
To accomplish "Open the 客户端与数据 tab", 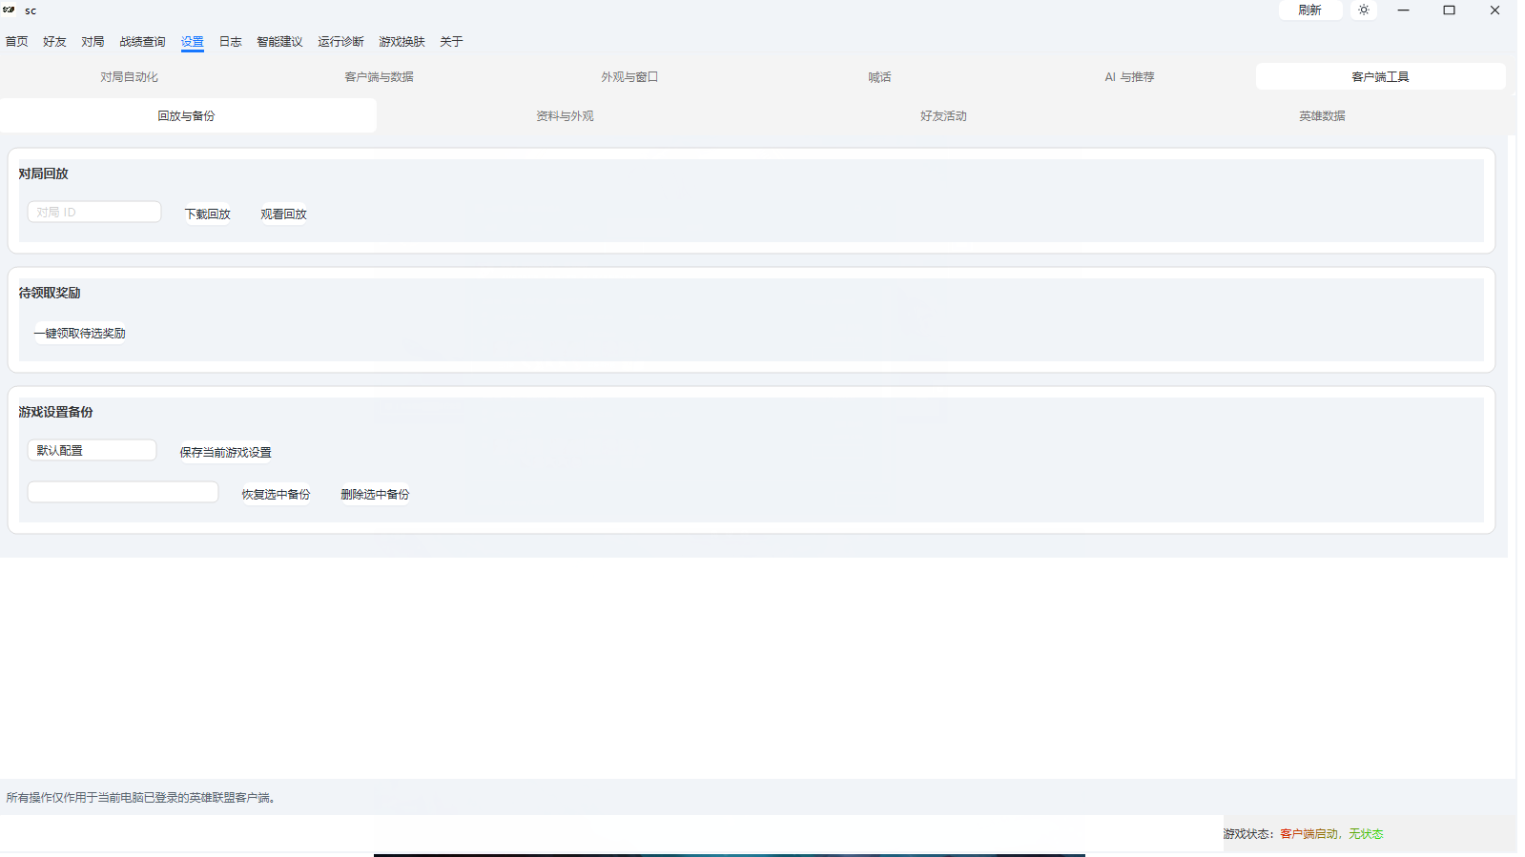I will pos(380,77).
